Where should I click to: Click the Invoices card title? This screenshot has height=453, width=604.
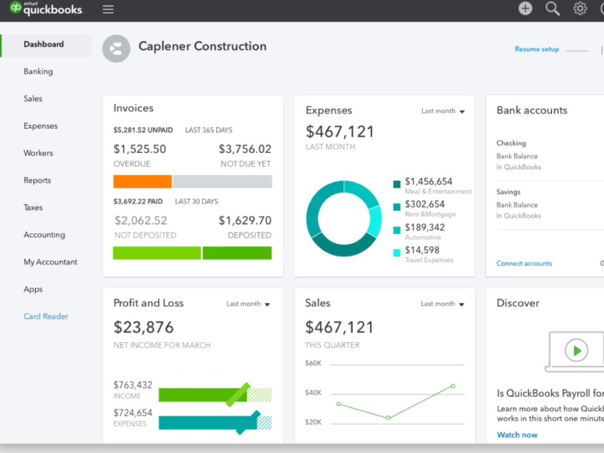(x=133, y=108)
